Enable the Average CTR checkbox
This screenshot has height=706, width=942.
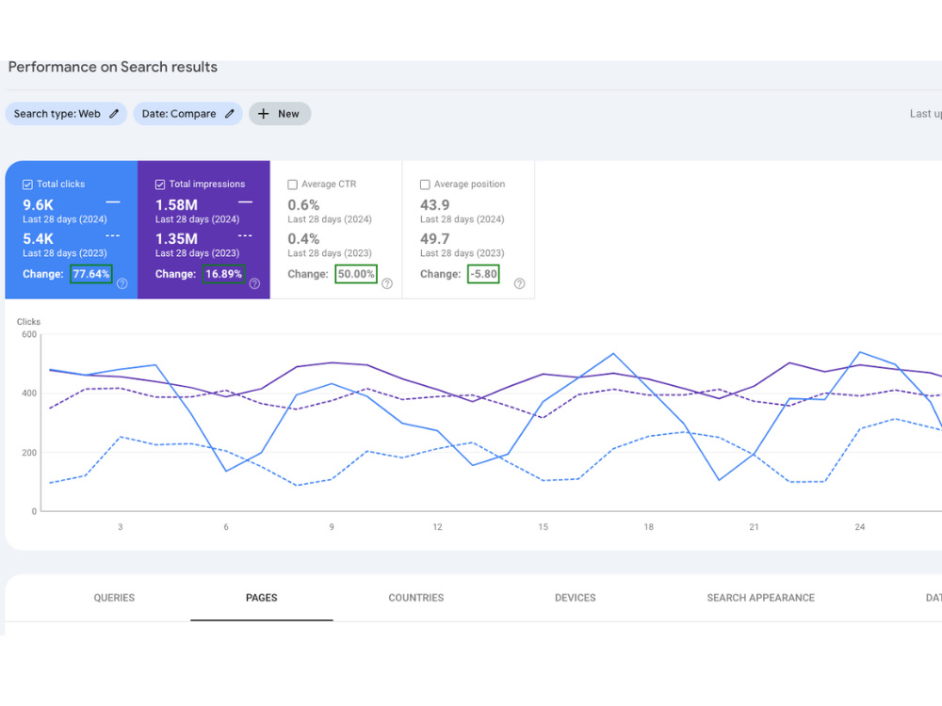coord(293,185)
